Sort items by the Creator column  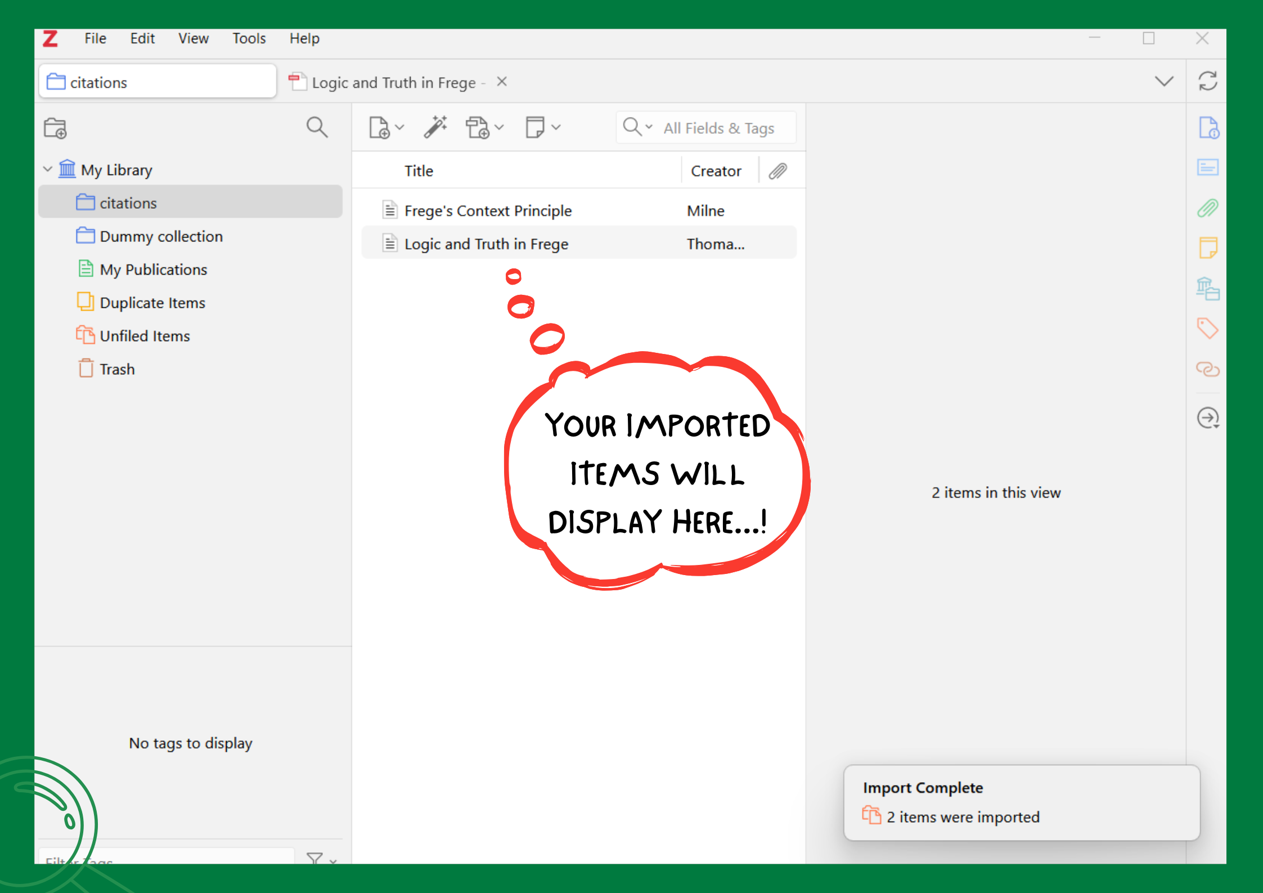tap(716, 171)
